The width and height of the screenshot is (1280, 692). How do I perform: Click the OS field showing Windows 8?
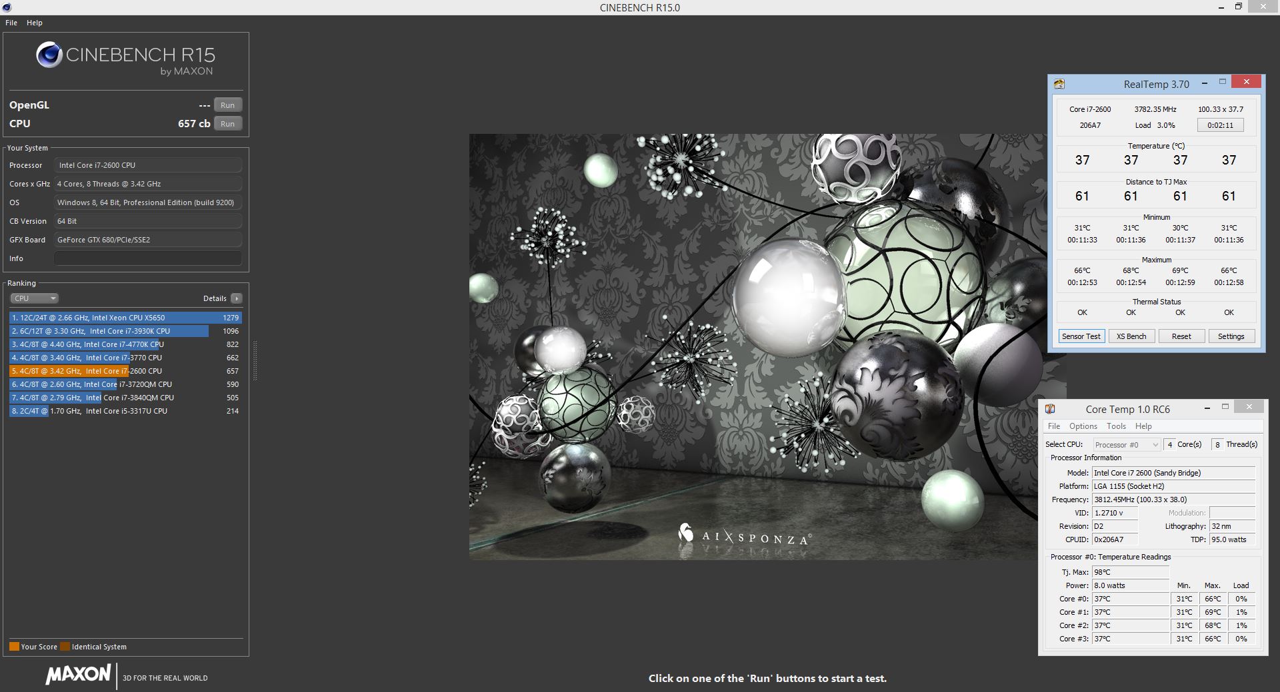coord(148,202)
